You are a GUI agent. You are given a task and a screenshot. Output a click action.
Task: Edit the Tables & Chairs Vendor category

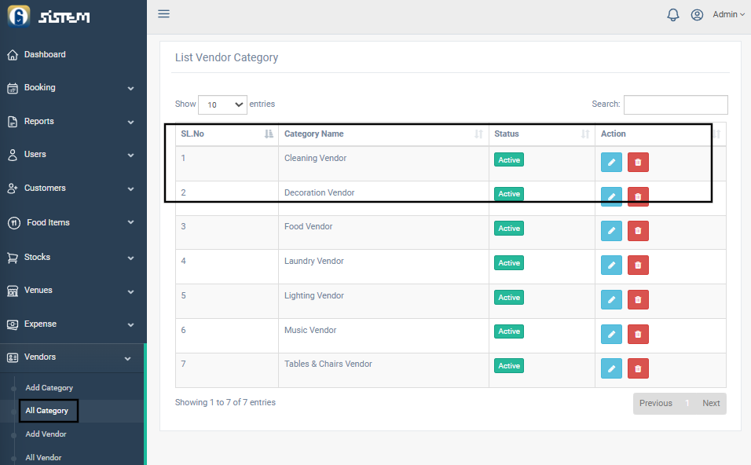tap(611, 368)
